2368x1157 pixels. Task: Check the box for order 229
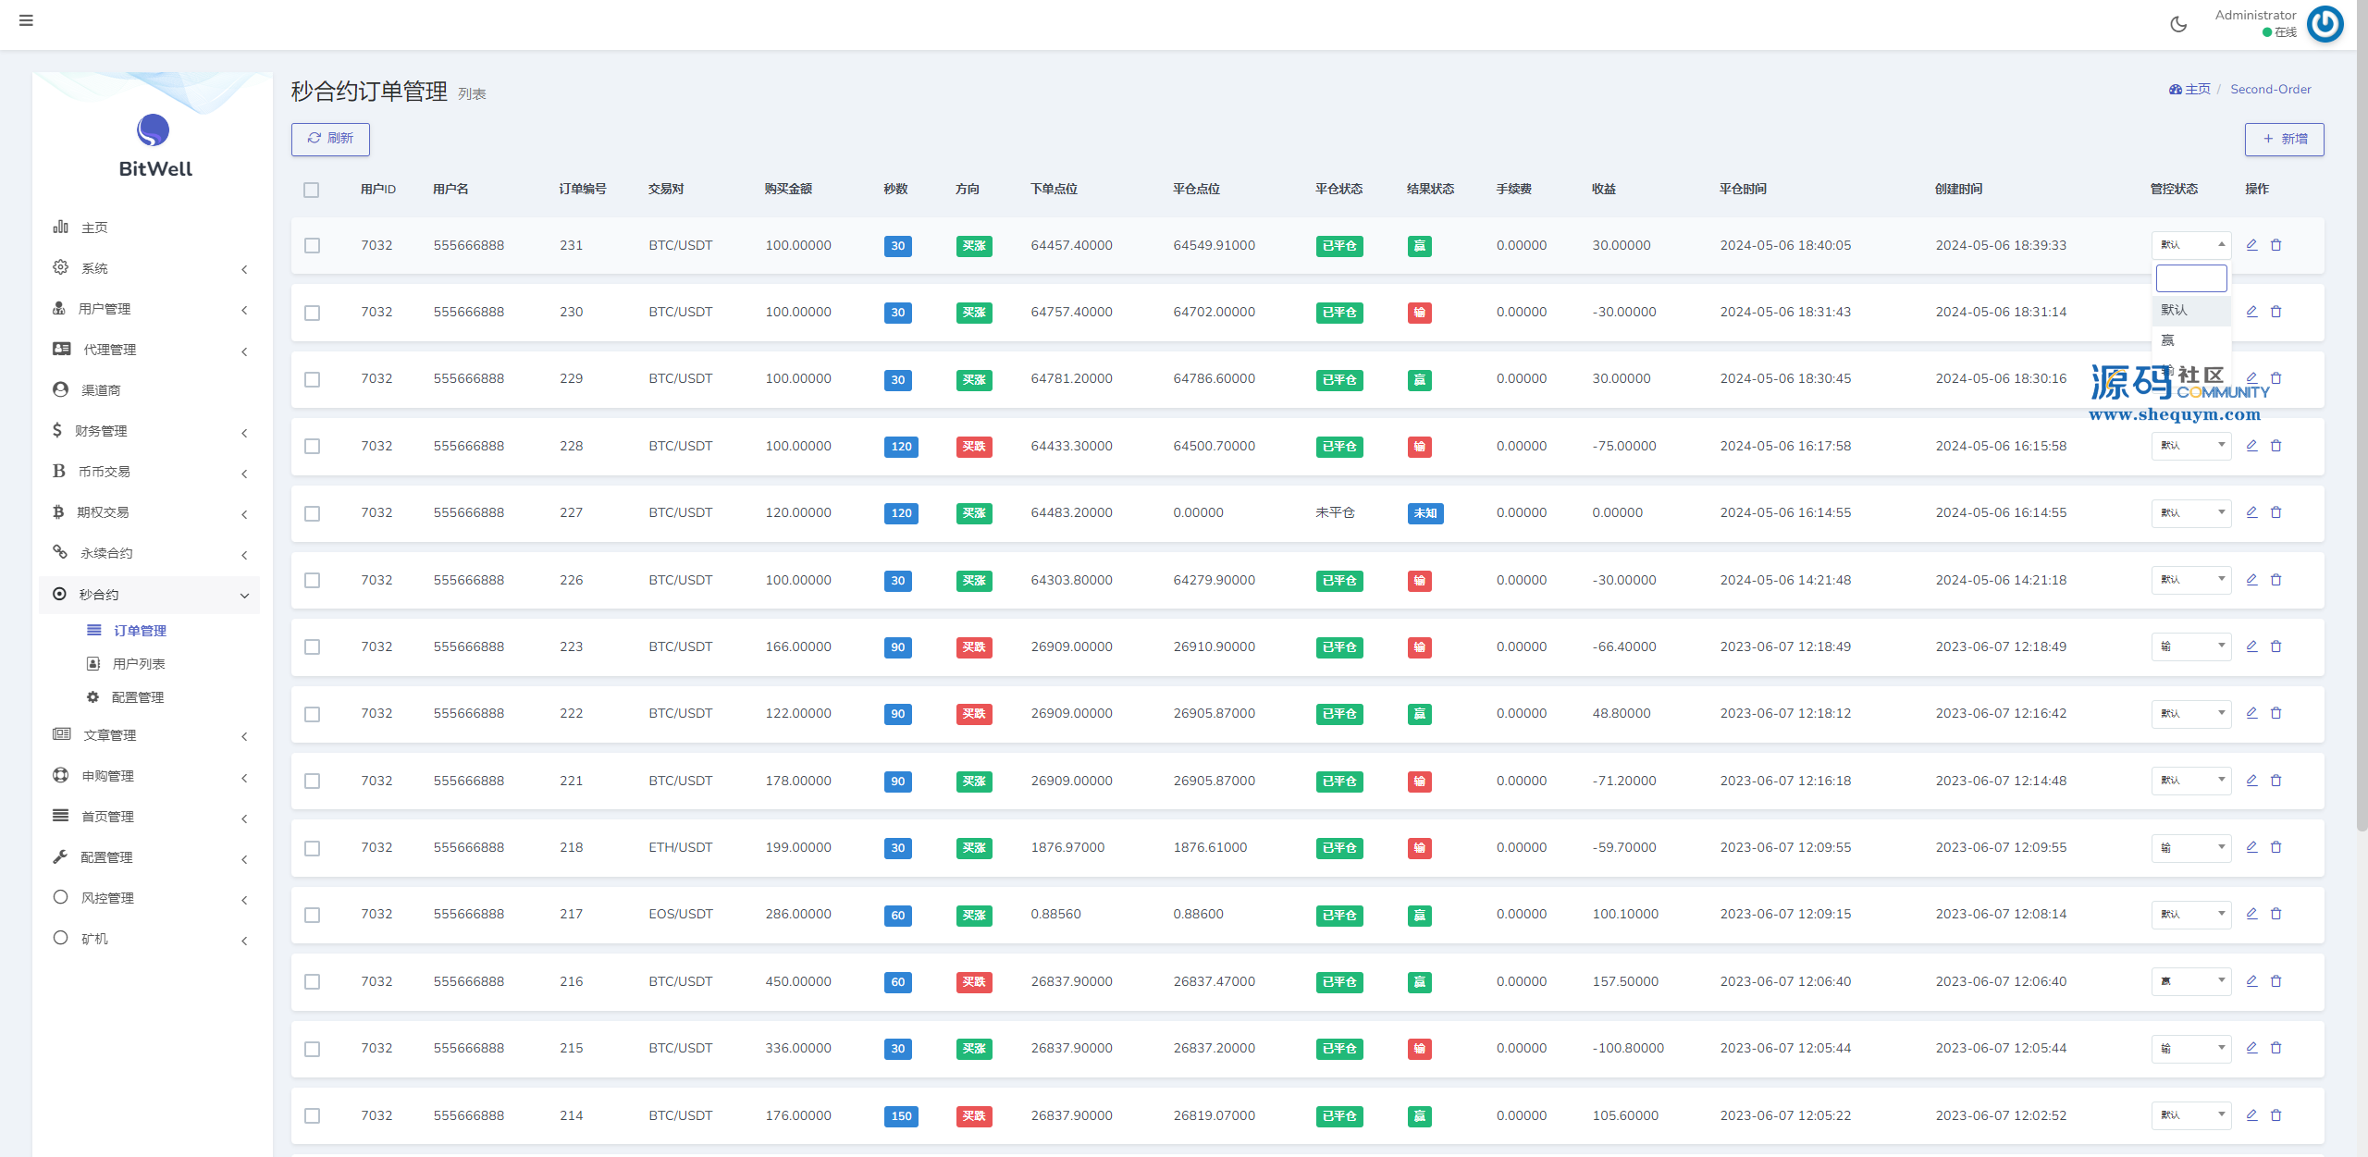(313, 379)
